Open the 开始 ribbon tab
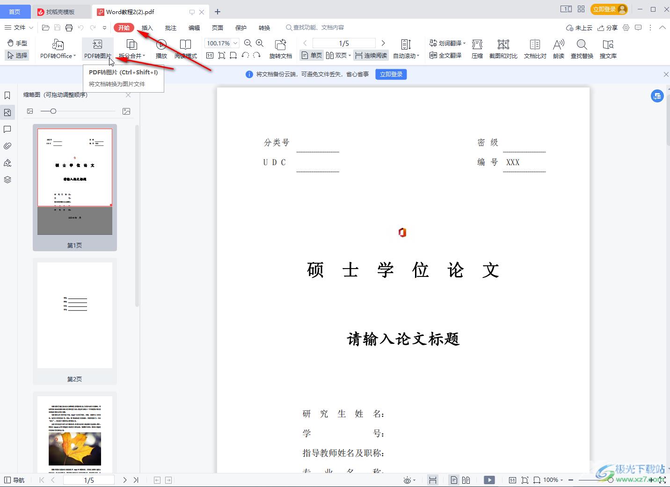 tap(124, 28)
